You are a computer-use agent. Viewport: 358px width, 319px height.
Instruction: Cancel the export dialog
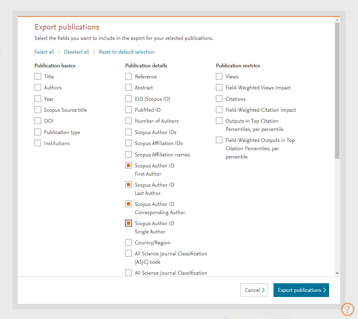pos(254,290)
